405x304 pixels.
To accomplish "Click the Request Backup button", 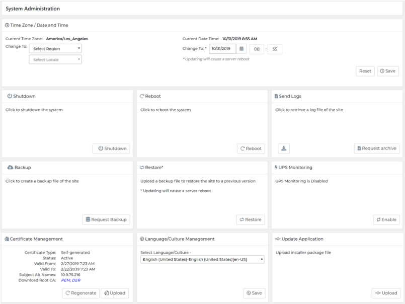I will tap(106, 219).
